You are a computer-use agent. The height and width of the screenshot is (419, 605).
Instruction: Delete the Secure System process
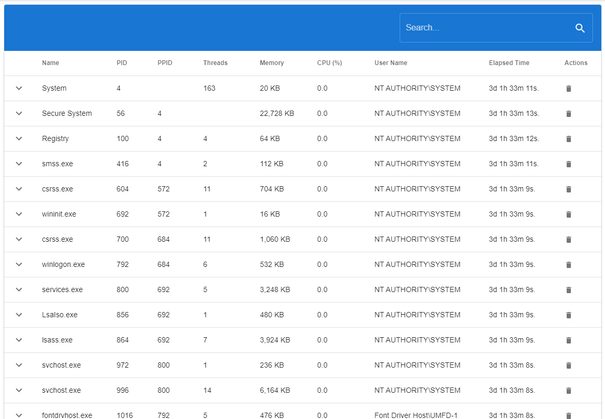point(568,113)
